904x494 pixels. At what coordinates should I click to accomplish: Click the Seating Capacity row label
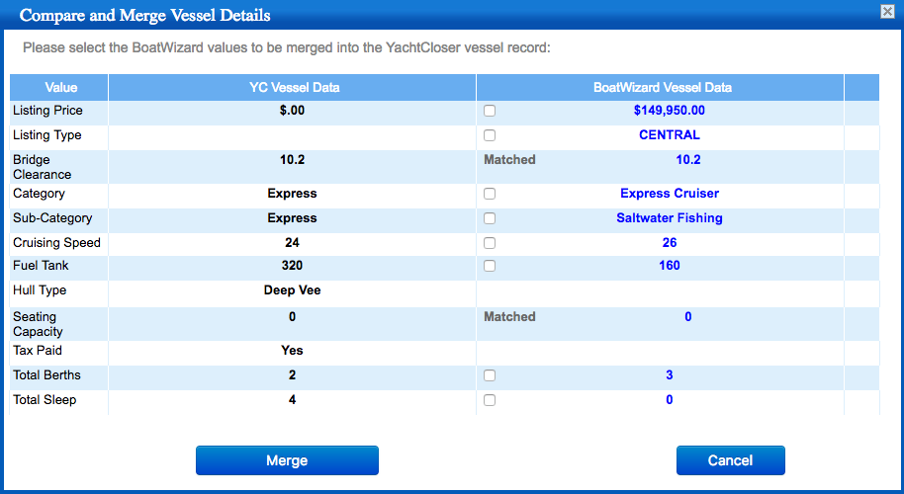click(38, 324)
